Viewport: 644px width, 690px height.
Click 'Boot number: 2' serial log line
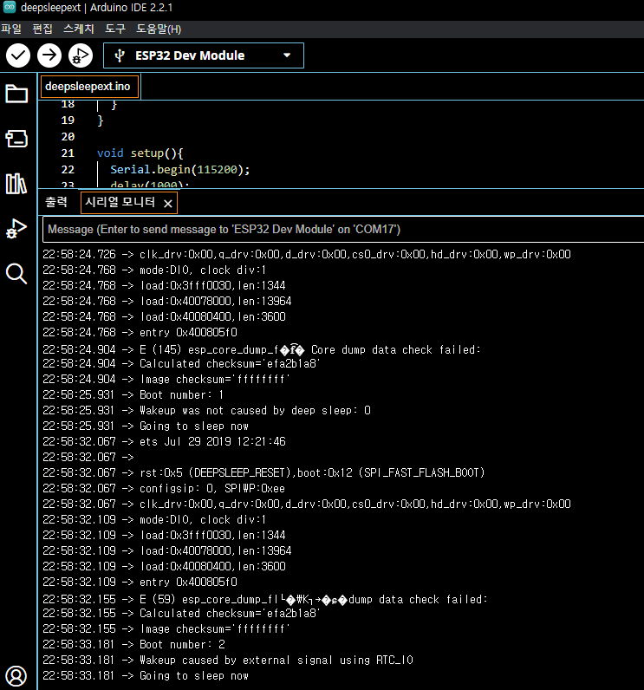coord(133,644)
